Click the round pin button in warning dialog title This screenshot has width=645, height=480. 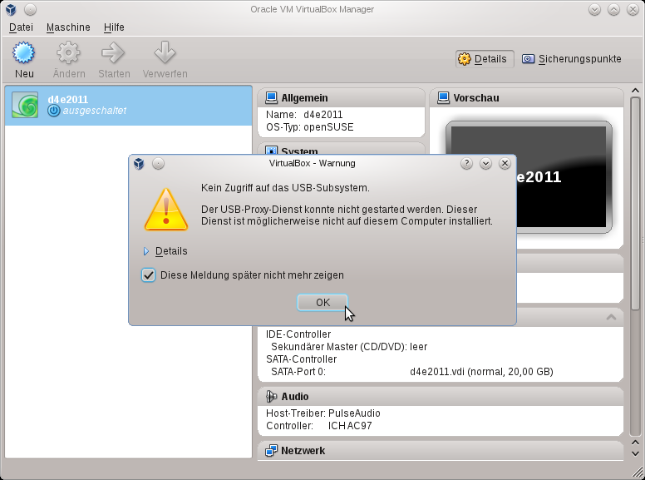point(159,163)
